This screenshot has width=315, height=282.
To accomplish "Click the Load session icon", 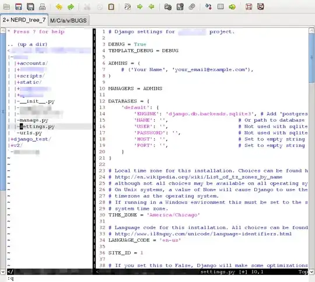I will [x=168, y=7].
